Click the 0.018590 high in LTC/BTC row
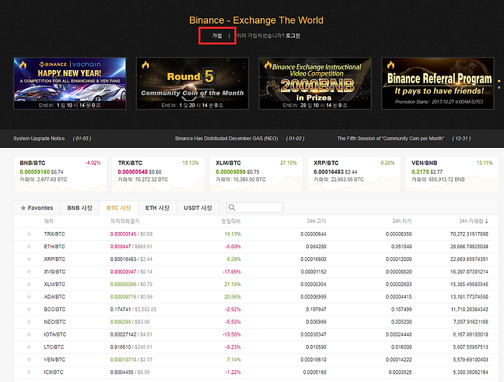 [x=316, y=347]
